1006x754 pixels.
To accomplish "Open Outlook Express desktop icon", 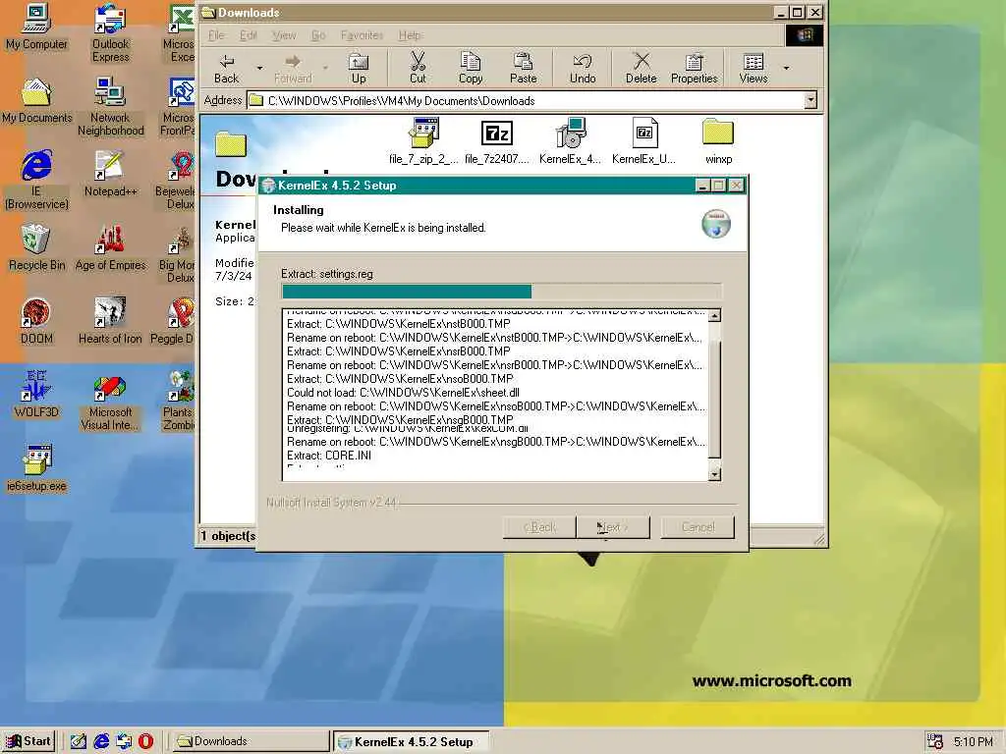I will 110,32.
